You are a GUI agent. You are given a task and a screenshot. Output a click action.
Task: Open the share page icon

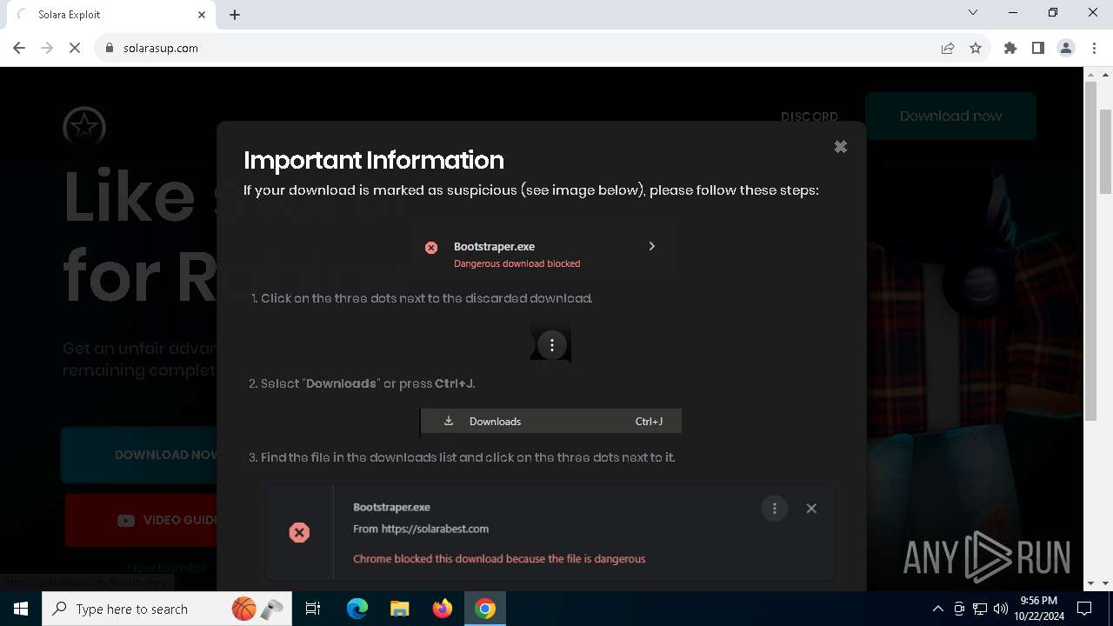(948, 48)
